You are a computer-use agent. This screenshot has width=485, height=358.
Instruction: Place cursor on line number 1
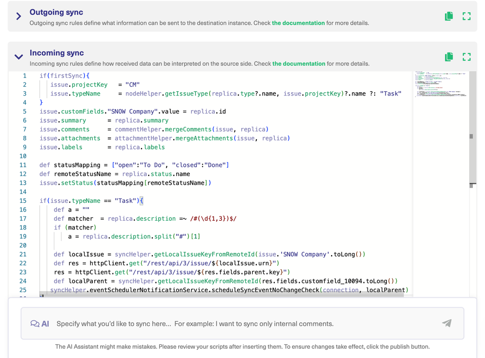pyautogui.click(x=24, y=76)
